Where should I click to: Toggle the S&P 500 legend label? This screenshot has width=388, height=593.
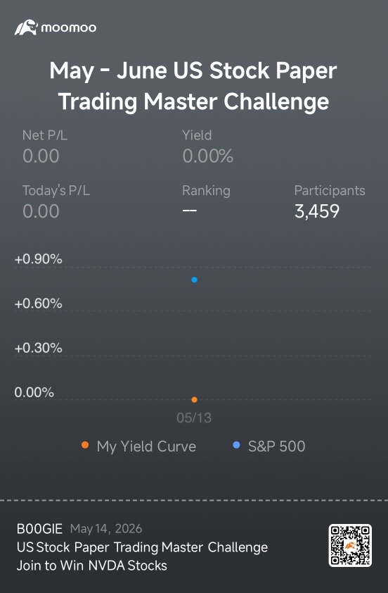coord(277,447)
